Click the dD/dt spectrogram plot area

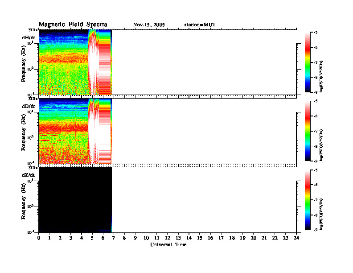click(75, 131)
